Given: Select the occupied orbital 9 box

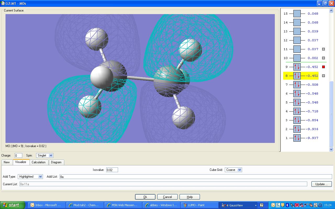Looking at the screenshot, I should [297, 67].
